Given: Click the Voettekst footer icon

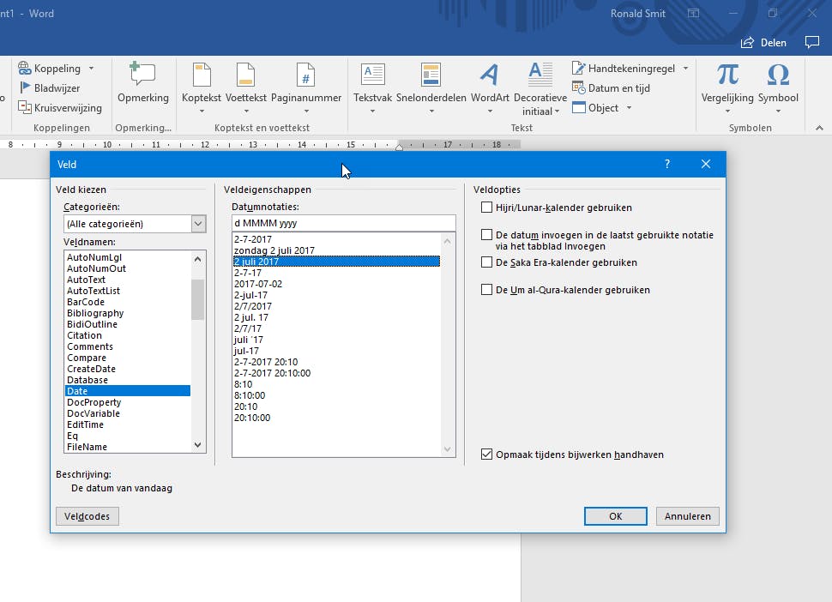Looking at the screenshot, I should point(245,76).
